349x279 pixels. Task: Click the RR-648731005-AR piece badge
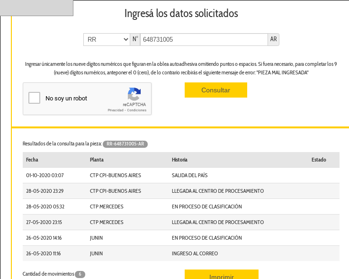125,144
